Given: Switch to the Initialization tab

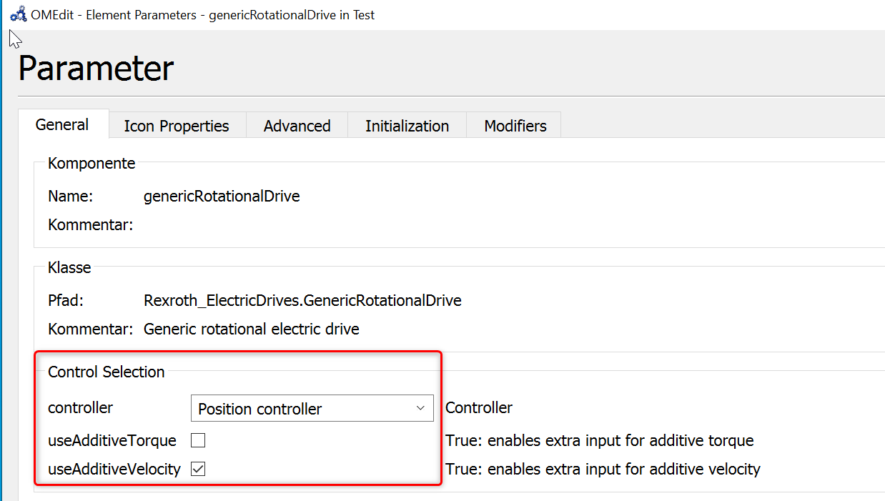Looking at the screenshot, I should [406, 125].
